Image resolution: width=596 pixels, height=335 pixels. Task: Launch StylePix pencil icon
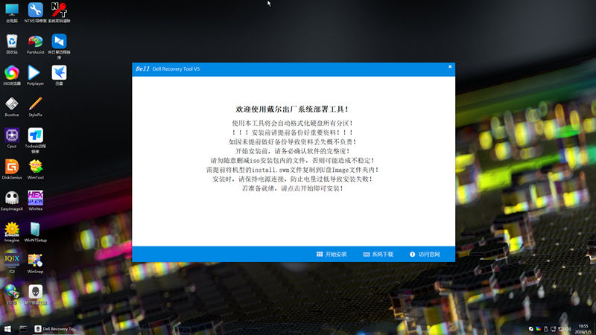point(35,106)
